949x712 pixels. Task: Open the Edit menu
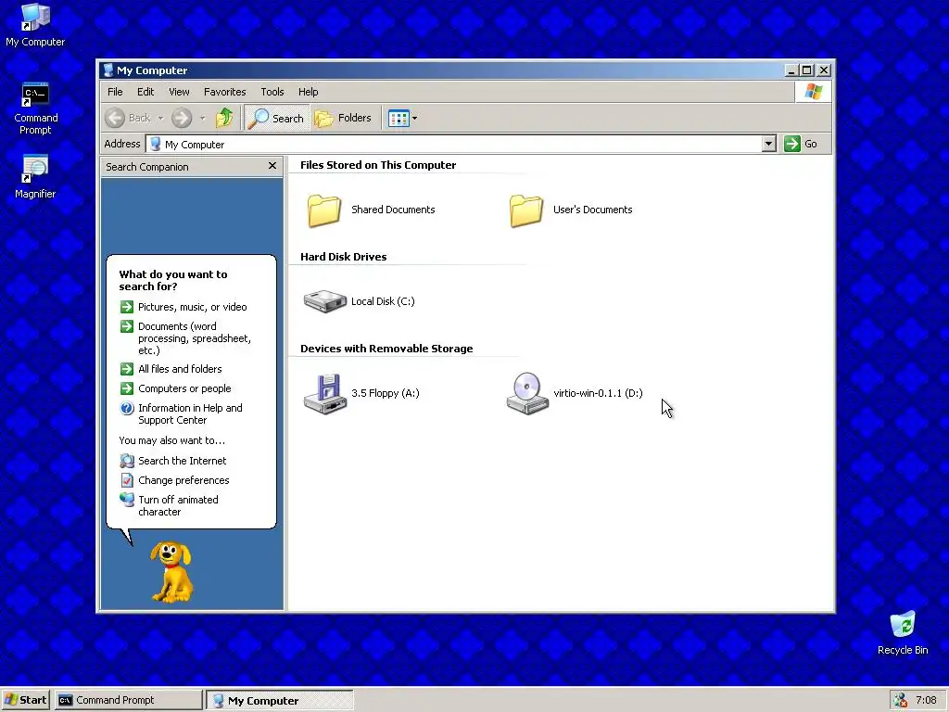(146, 92)
